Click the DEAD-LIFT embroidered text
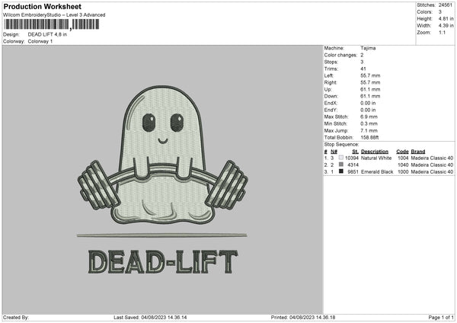The width and height of the screenshot is (457, 323). (x=162, y=261)
